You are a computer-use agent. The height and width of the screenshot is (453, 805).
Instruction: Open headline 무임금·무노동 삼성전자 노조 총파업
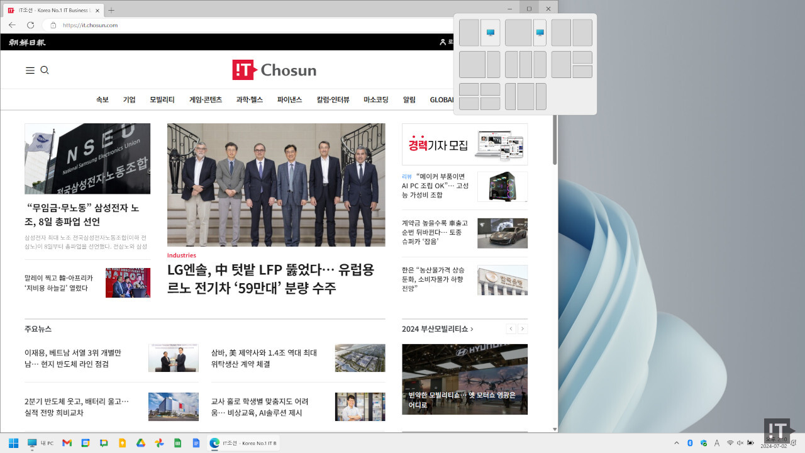coord(82,215)
